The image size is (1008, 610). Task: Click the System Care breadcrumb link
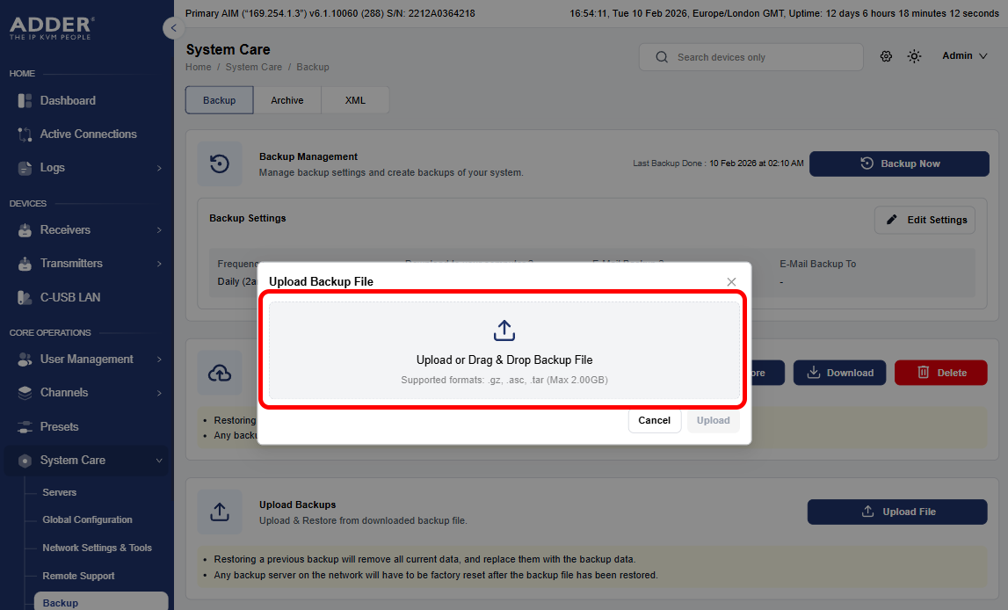coord(253,67)
